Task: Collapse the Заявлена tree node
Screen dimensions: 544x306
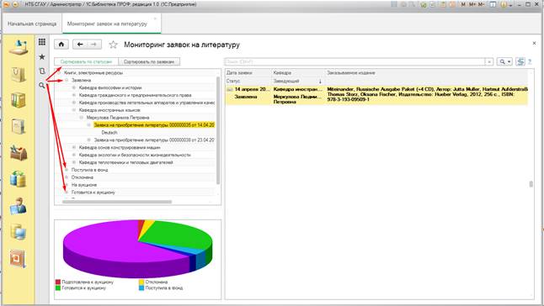Action: pos(67,81)
